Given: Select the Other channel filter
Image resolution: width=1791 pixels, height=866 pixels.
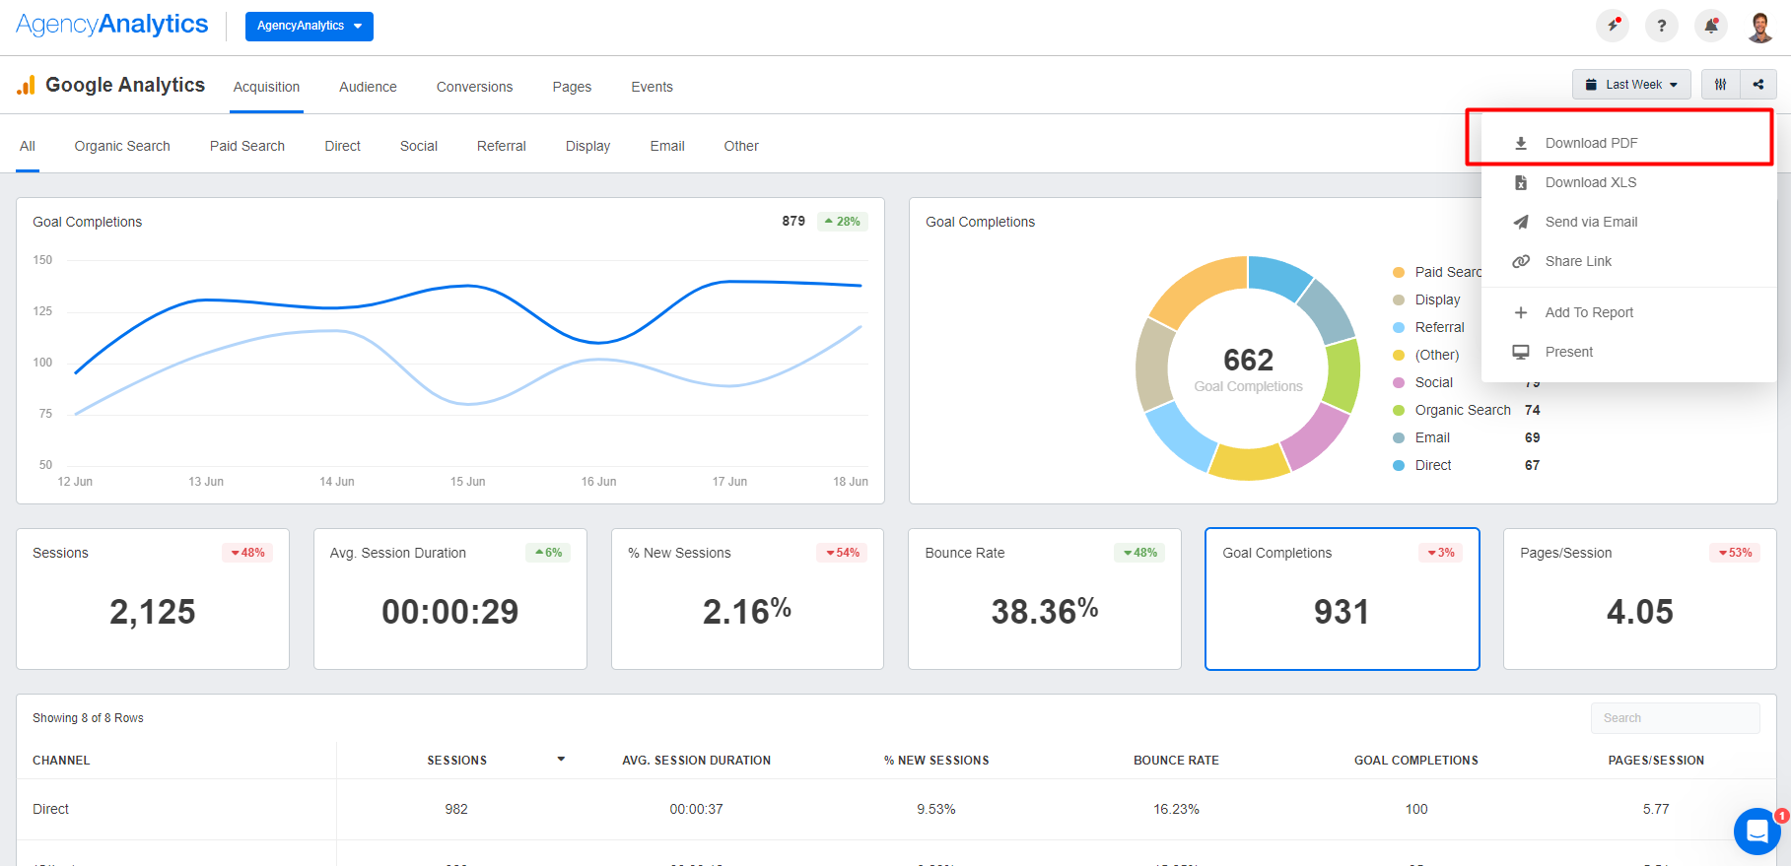Looking at the screenshot, I should pos(741,146).
